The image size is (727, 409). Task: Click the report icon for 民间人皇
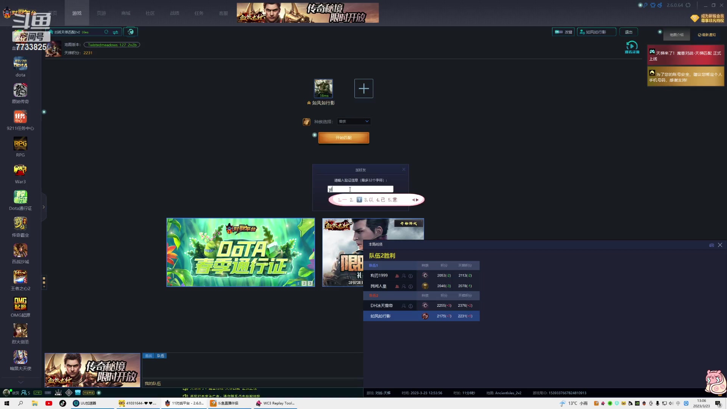click(x=397, y=286)
